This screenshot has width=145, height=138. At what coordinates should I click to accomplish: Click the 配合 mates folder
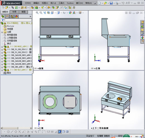(9, 73)
